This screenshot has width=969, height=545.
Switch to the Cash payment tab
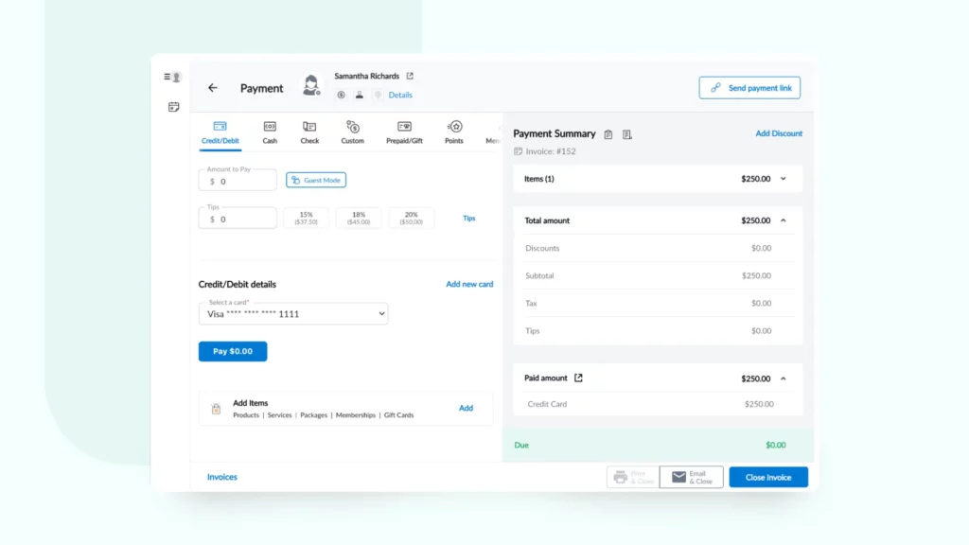coord(270,132)
